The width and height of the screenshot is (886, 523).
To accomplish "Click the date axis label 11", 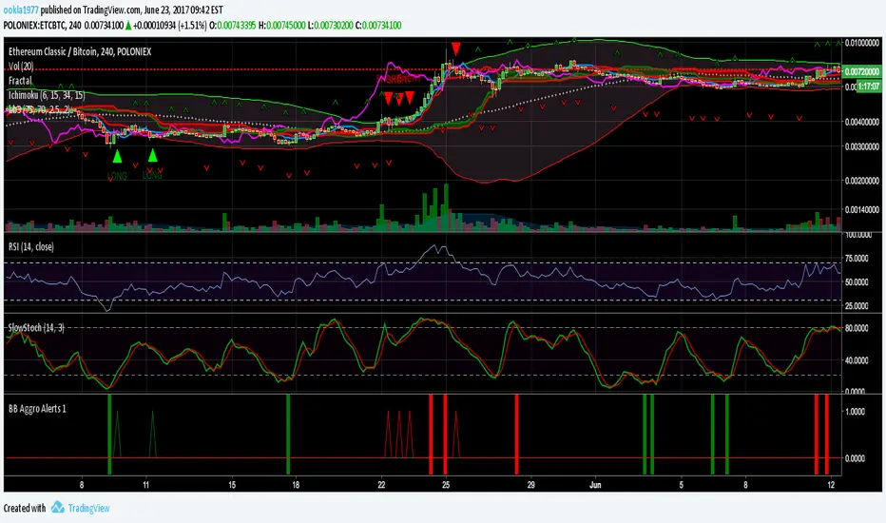I will pyautogui.click(x=145, y=485).
